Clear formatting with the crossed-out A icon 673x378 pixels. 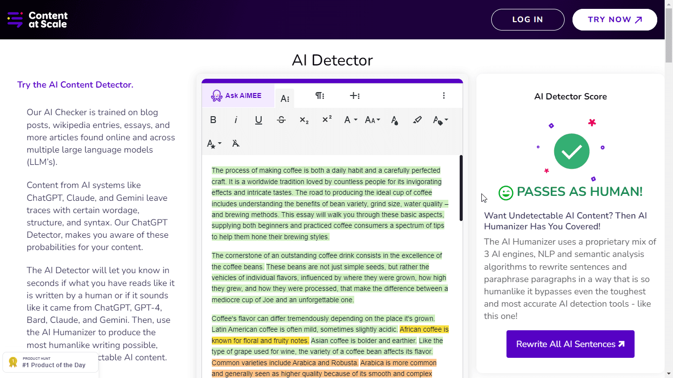(236, 143)
